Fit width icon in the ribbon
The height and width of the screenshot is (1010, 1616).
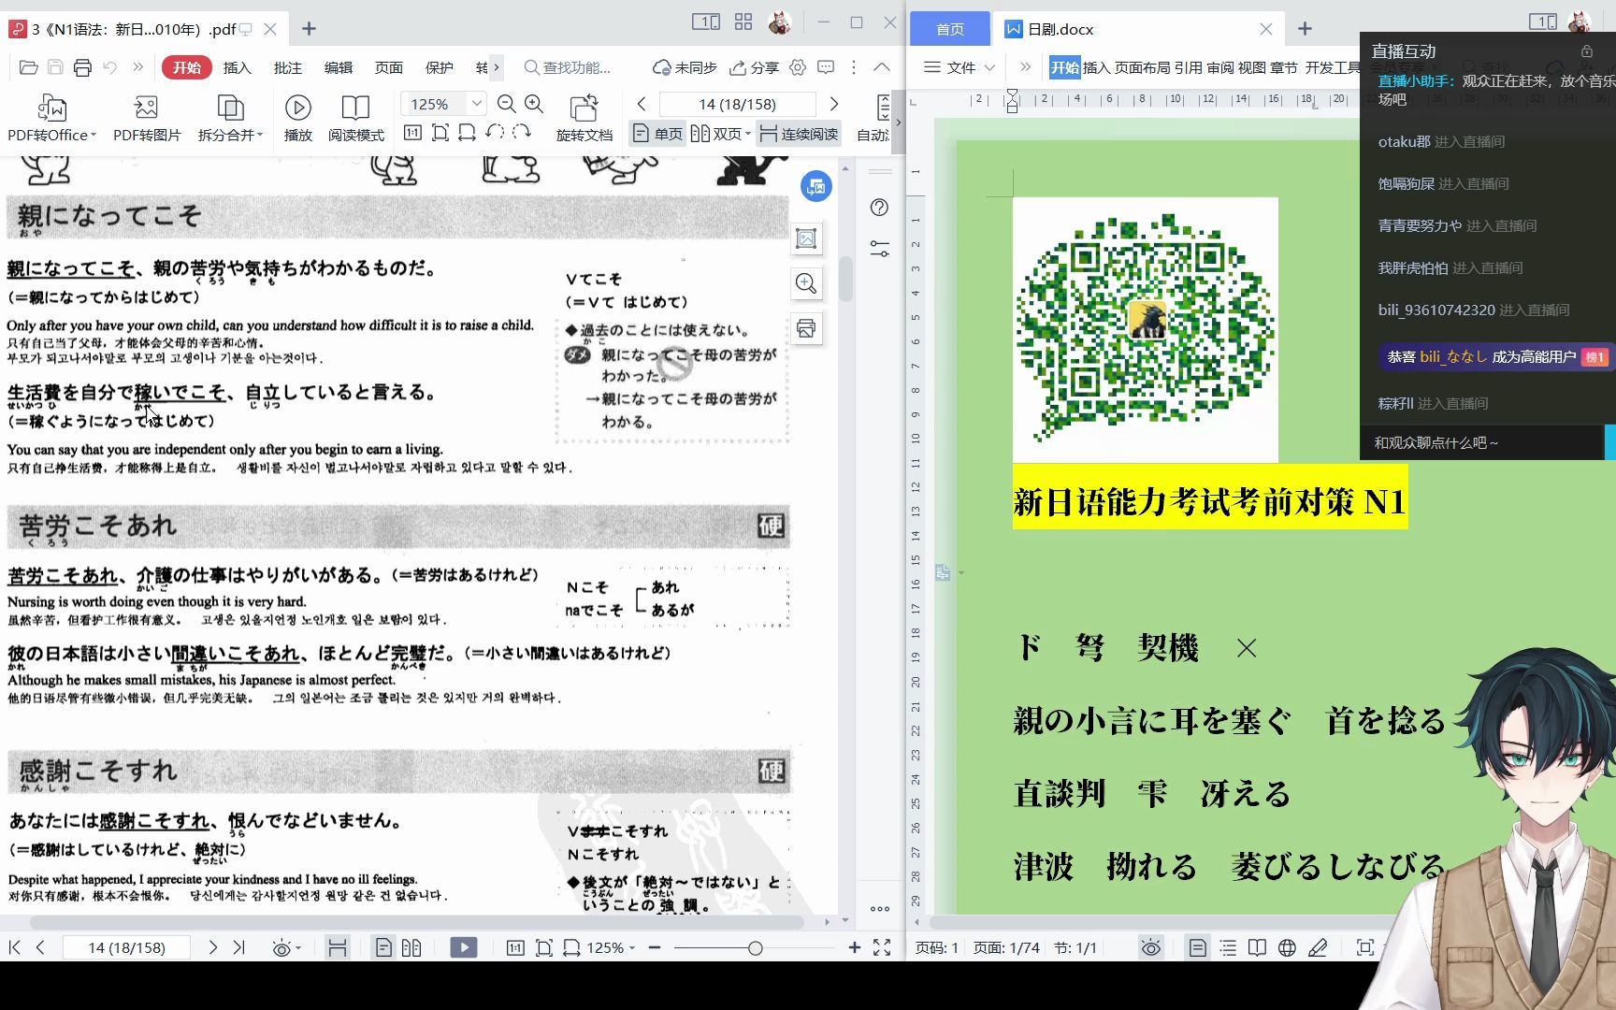pyautogui.click(x=467, y=133)
